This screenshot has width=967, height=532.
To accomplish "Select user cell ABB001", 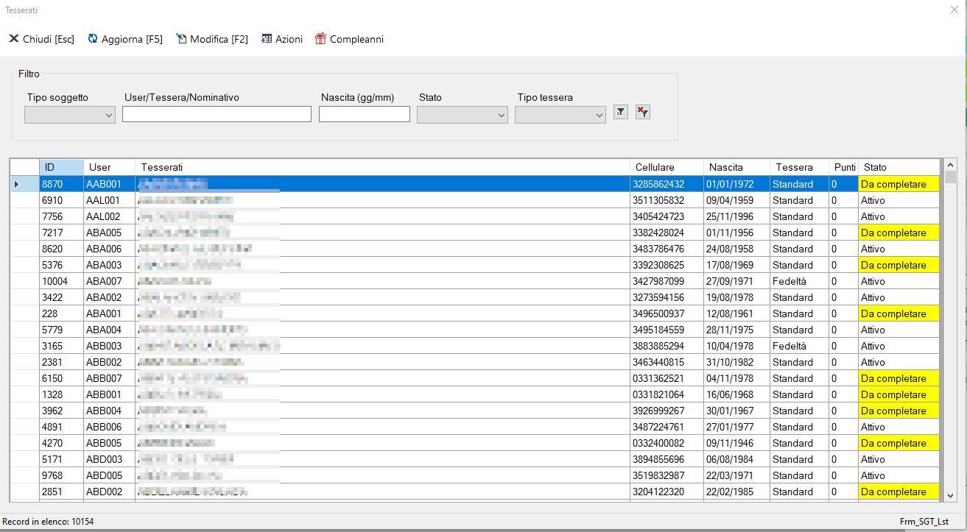I will (110, 394).
